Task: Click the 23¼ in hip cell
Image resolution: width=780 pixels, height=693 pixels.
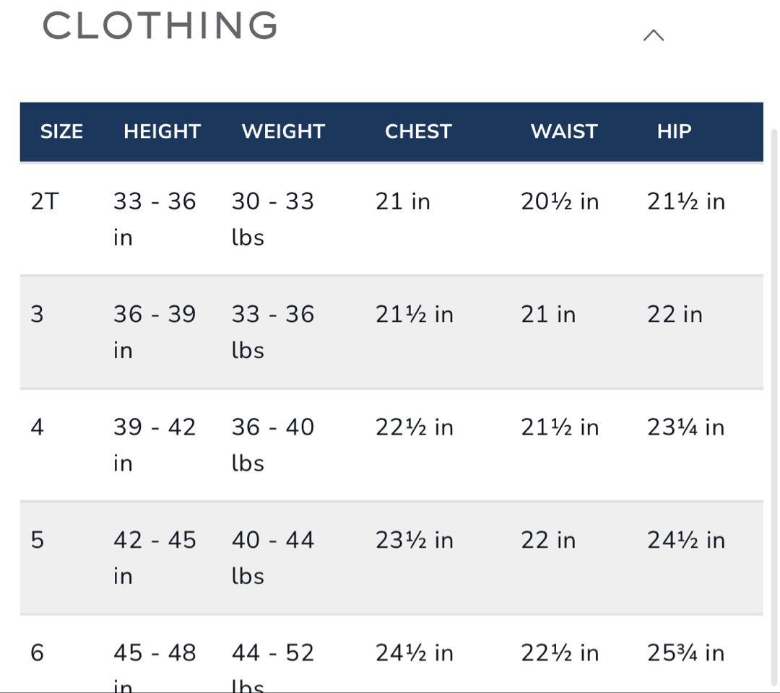Action: [x=685, y=427]
